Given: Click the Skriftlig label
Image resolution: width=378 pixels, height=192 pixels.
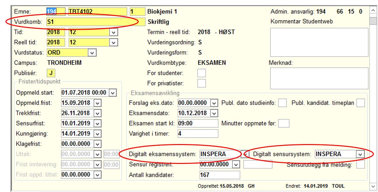Looking at the screenshot, I should pos(158,22).
